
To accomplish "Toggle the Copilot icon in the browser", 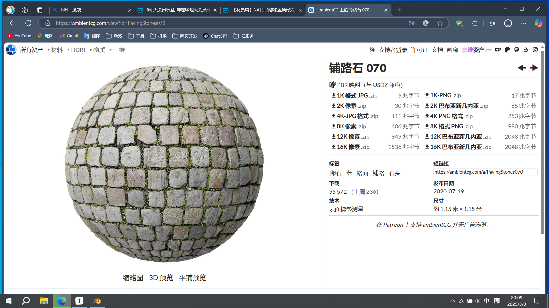I will click(538, 23).
